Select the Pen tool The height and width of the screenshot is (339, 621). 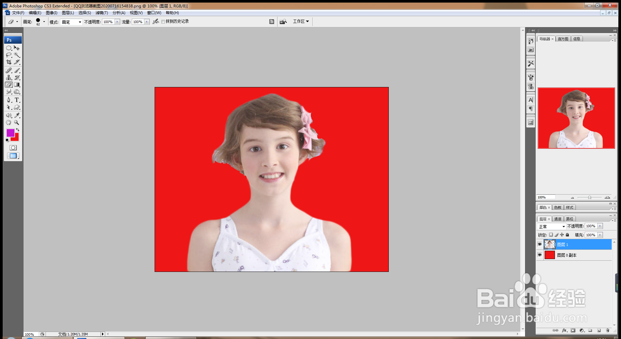point(9,100)
